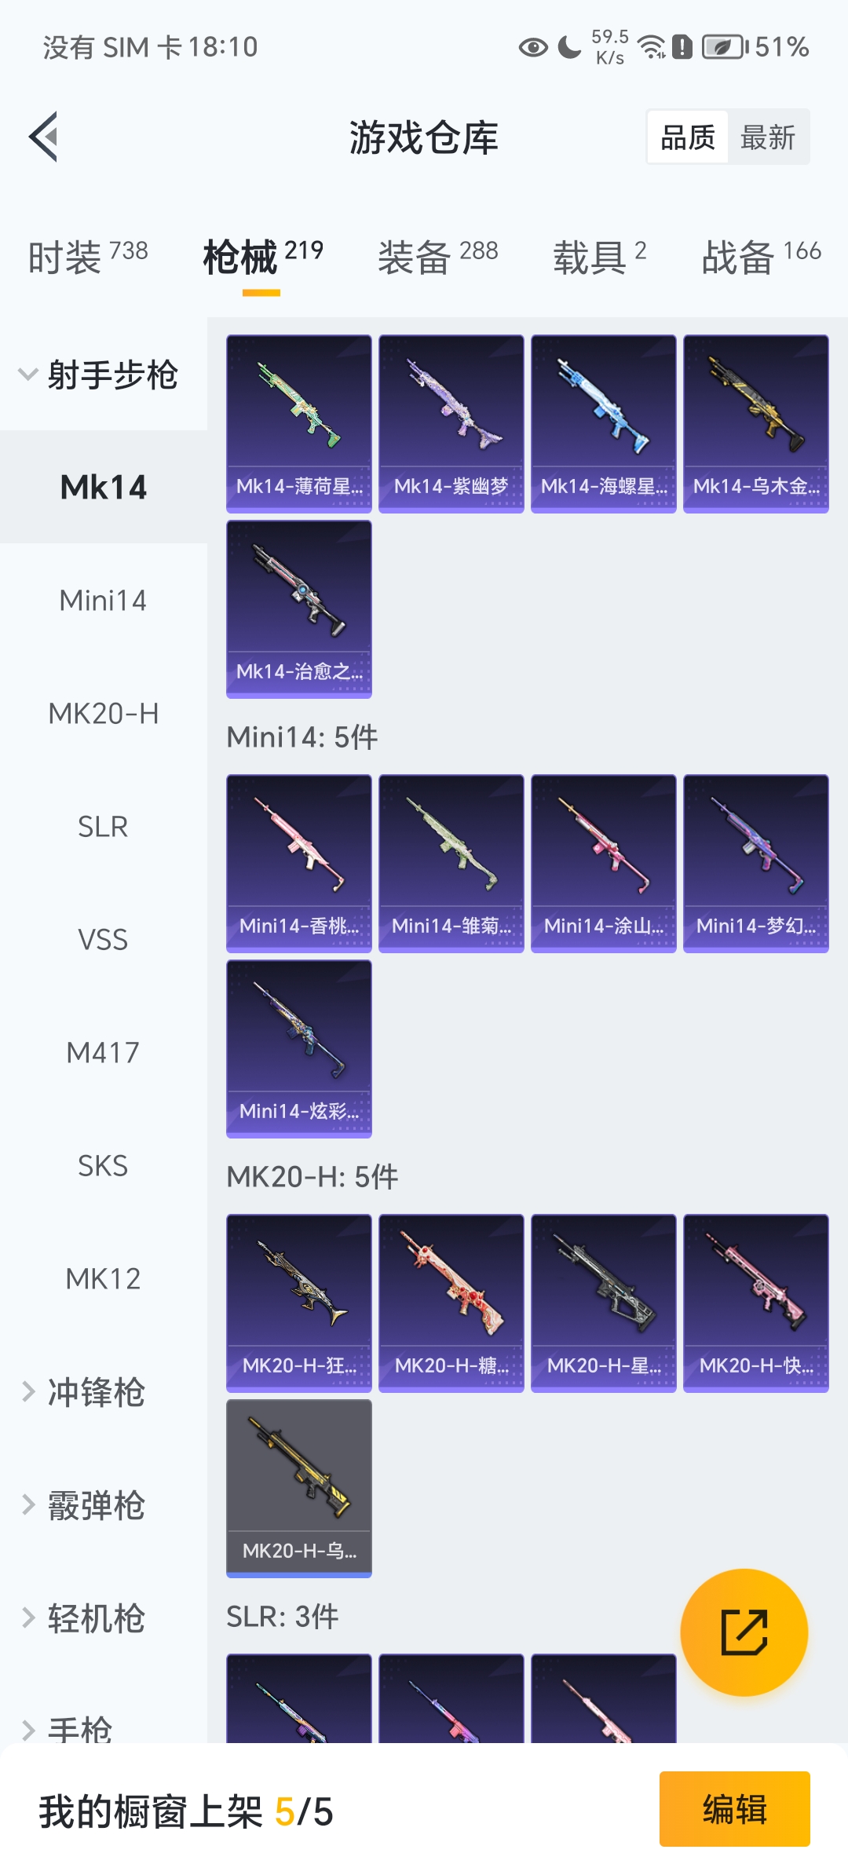This screenshot has height=1875, width=848.
Task: Switch to the 装备 288 tab
Action: point(438,257)
